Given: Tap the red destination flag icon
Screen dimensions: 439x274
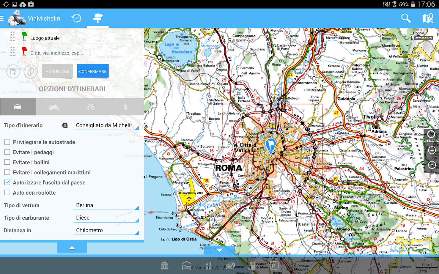Looking at the screenshot, I should click(x=24, y=51).
